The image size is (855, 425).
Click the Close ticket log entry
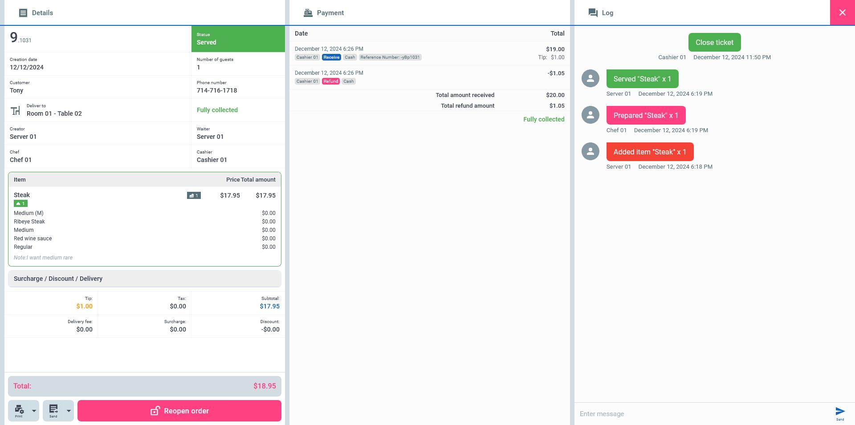pos(715,42)
